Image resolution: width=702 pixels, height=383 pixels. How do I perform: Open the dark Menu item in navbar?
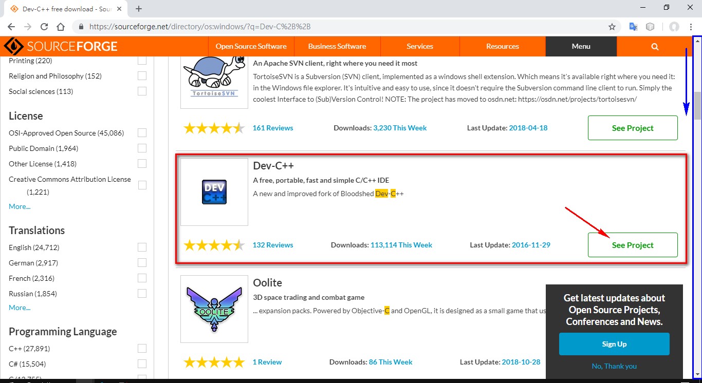pos(581,46)
